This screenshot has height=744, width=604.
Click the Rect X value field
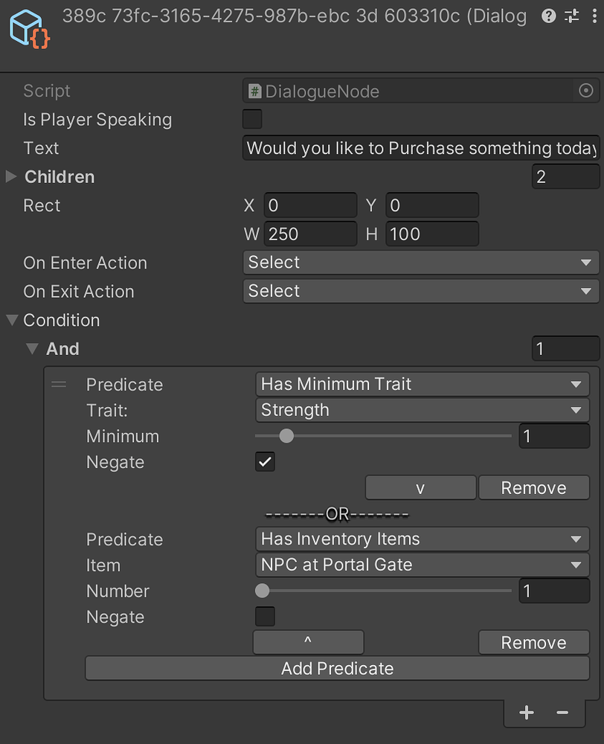click(x=310, y=205)
